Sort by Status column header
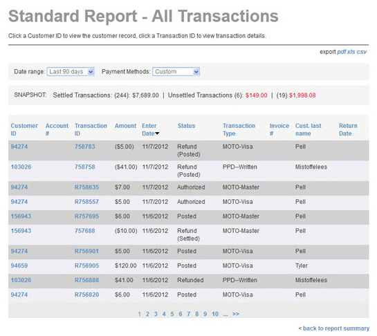The height and width of the screenshot is (336, 377). pos(186,126)
